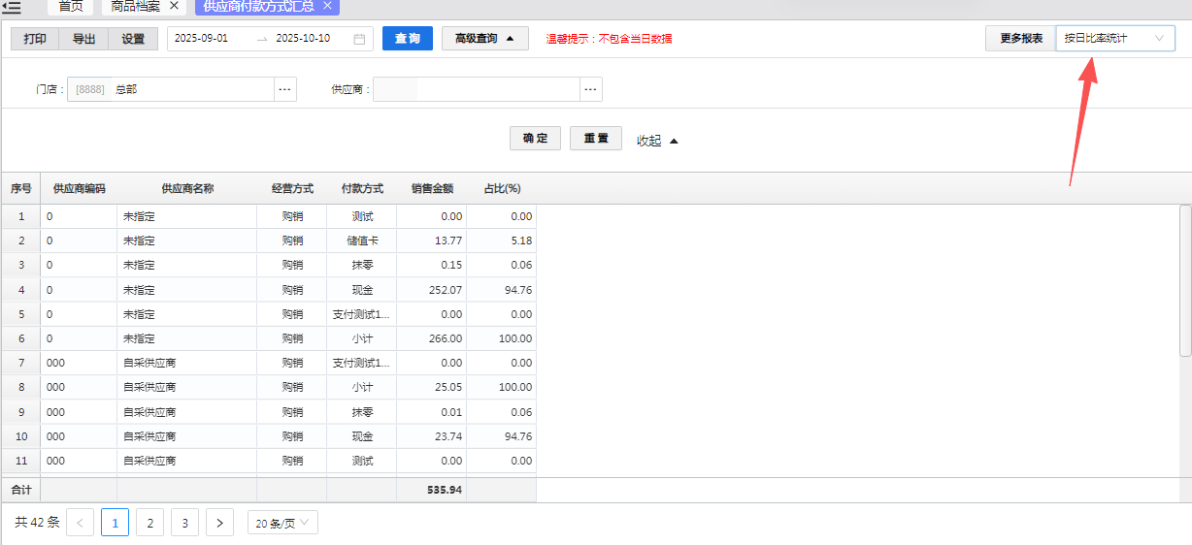
Task: Click the 重置 button
Action: pyautogui.click(x=595, y=139)
